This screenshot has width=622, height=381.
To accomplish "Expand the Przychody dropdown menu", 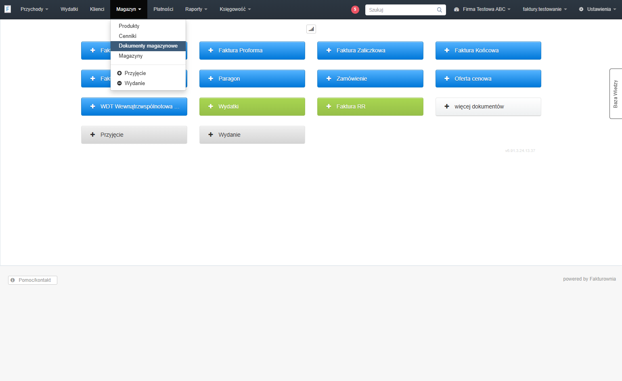I will tap(34, 9).
